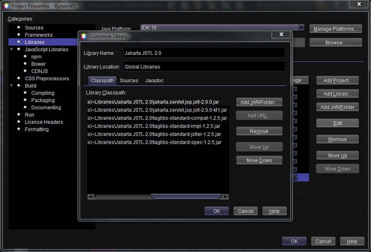Click Remove in the Customize Library dialog

259,131
